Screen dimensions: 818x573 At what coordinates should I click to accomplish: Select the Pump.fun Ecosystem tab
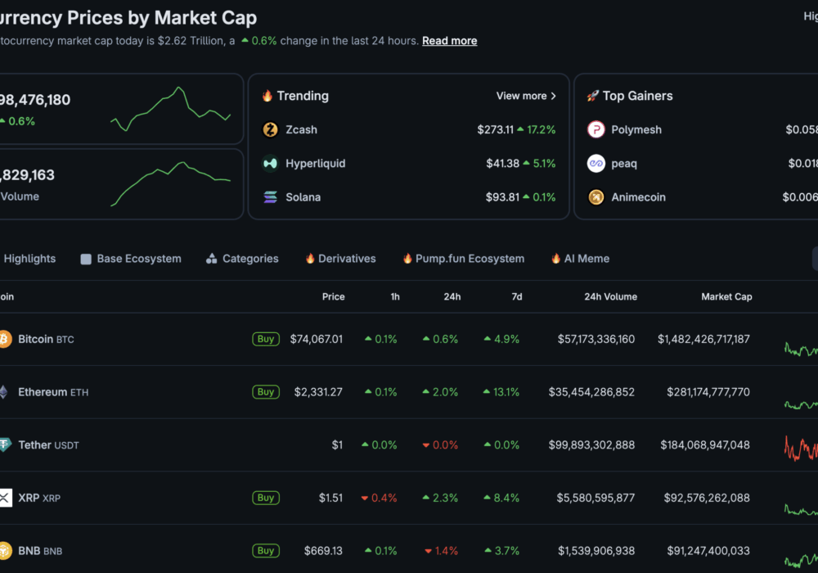coord(463,259)
